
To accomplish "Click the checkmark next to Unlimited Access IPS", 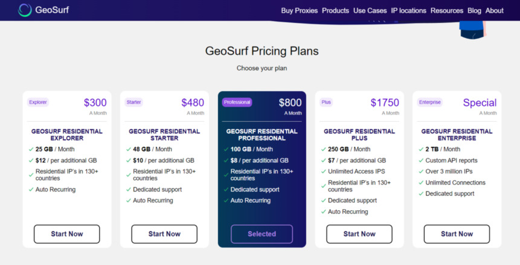I will point(324,172).
